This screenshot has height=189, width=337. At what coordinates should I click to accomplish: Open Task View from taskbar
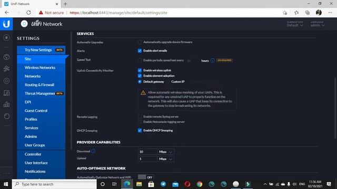[114, 184]
